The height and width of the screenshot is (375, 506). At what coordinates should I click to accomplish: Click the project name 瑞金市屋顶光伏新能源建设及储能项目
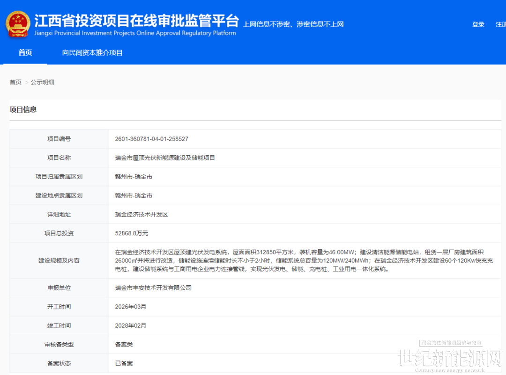pos(165,158)
